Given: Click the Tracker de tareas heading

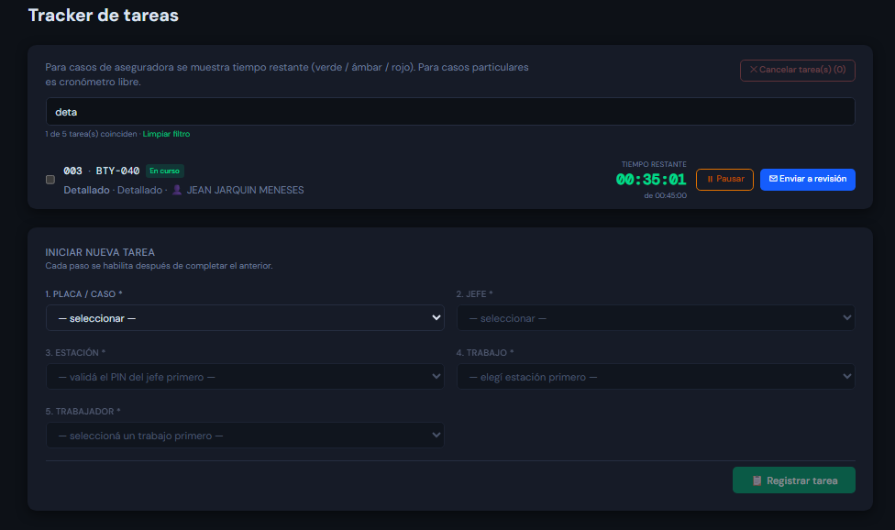Looking at the screenshot, I should (104, 16).
